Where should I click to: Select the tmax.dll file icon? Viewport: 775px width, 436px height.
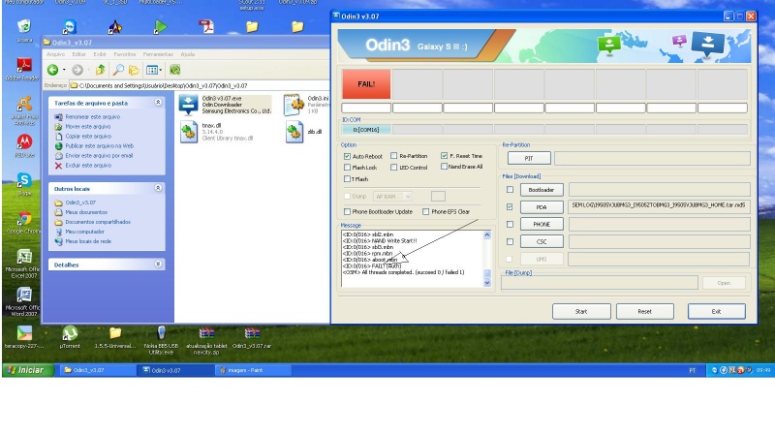click(x=188, y=133)
